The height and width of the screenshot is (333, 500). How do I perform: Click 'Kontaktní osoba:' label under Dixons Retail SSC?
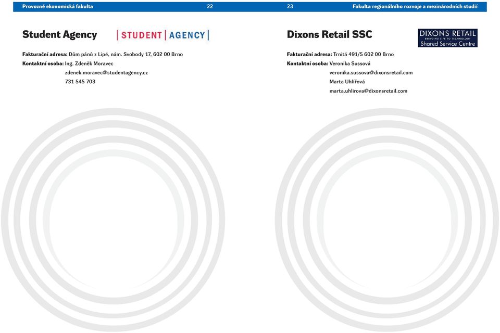coord(307,63)
